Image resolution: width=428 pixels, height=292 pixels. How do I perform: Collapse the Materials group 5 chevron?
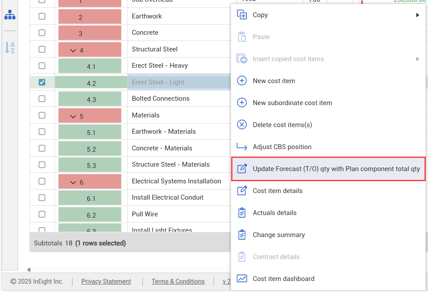[73, 117]
